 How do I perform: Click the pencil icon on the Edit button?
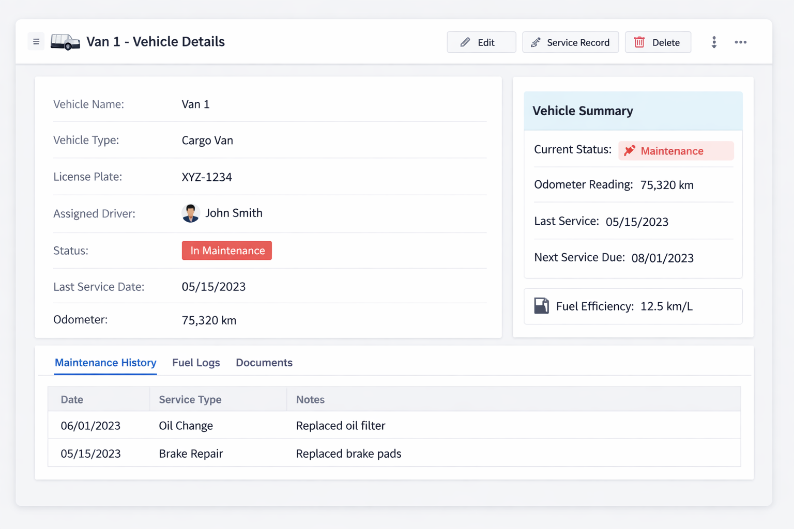pos(465,42)
